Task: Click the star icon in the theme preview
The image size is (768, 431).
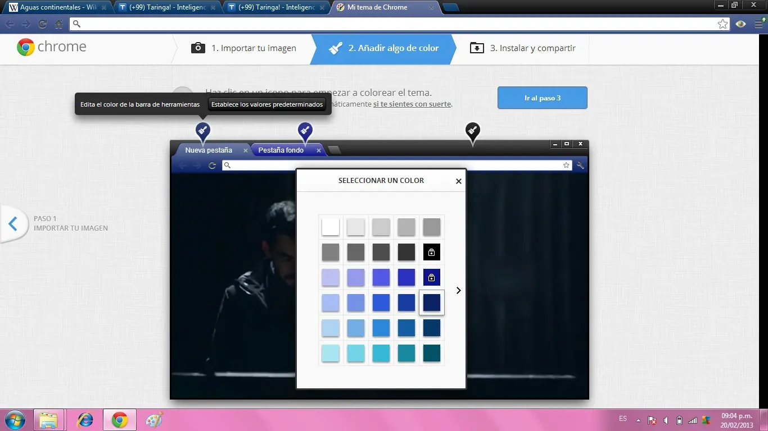Action: (566, 165)
